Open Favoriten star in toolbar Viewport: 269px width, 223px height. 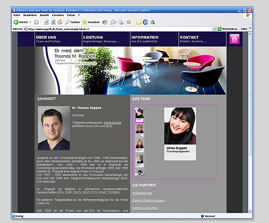(x=91, y=22)
